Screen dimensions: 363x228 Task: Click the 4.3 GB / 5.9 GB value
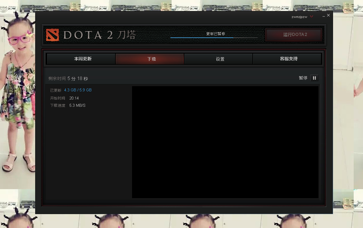78,90
